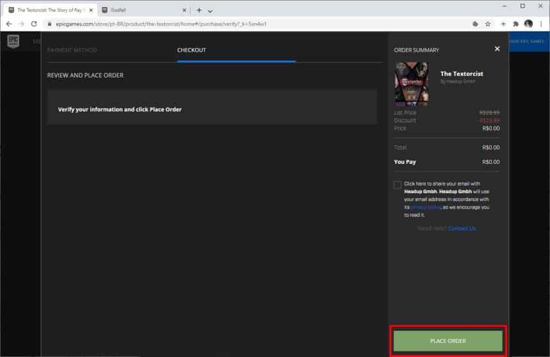Click the browser forward arrow
550x357 pixels.
(x=21, y=24)
